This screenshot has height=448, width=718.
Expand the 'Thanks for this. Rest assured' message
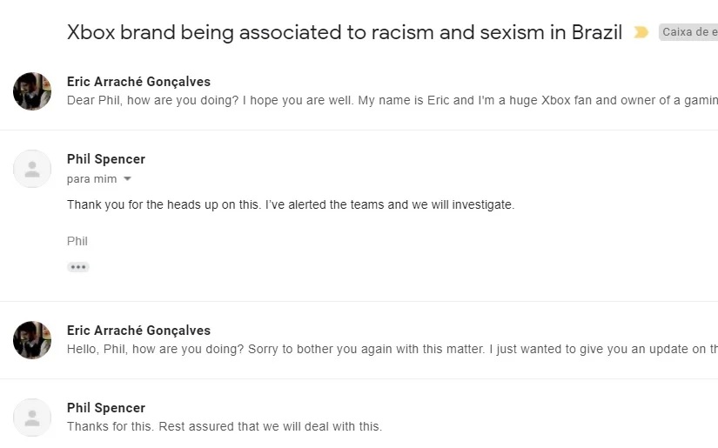coord(225,427)
